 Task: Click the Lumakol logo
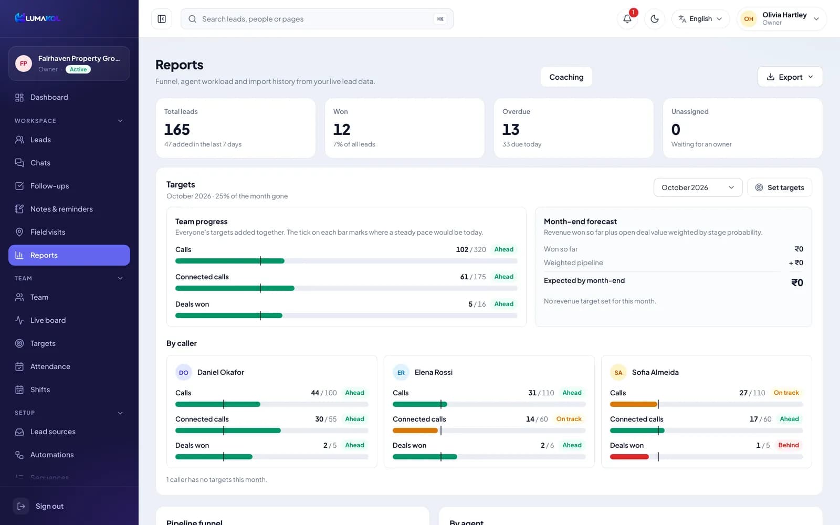coord(37,18)
